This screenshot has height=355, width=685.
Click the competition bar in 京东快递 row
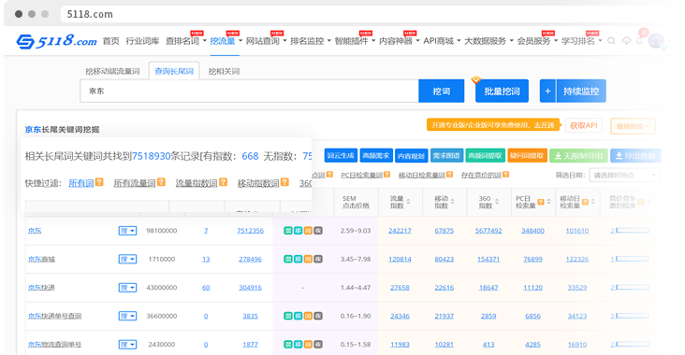(633, 287)
